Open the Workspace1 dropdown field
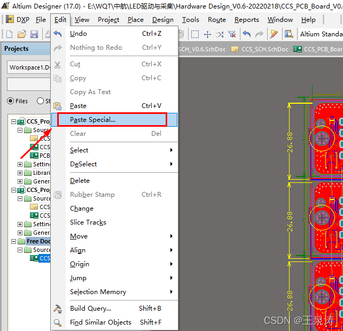343x331 pixels. pyautogui.click(x=29, y=67)
